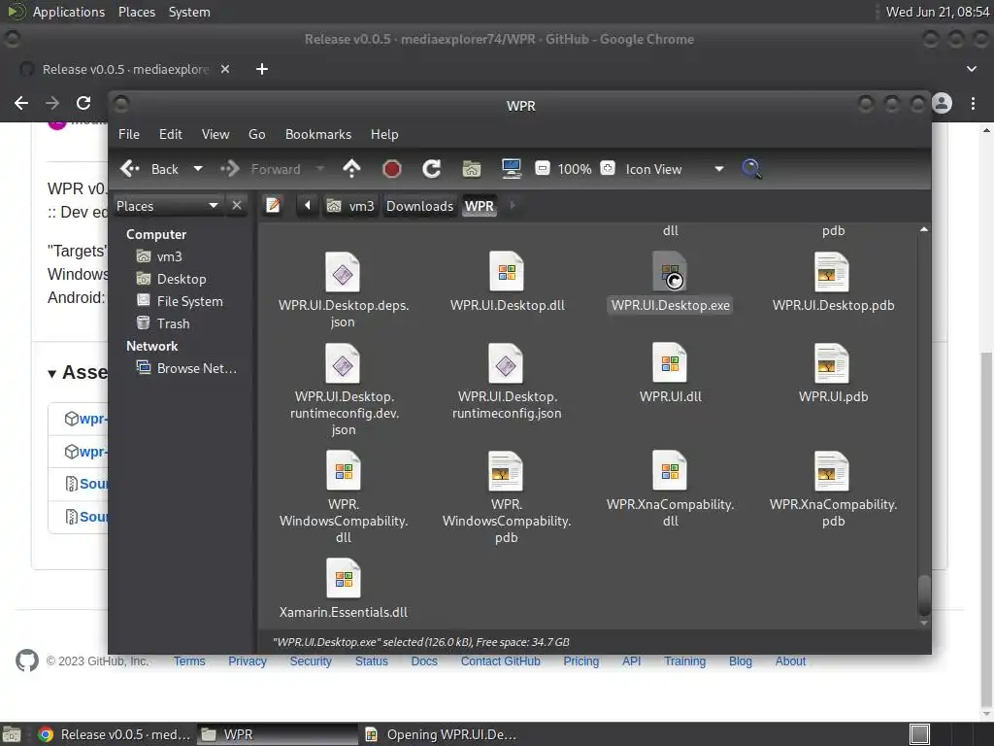Viewport: 994px width, 746px height.
Task: Open Contact GitHub footer link
Action: (x=500, y=661)
